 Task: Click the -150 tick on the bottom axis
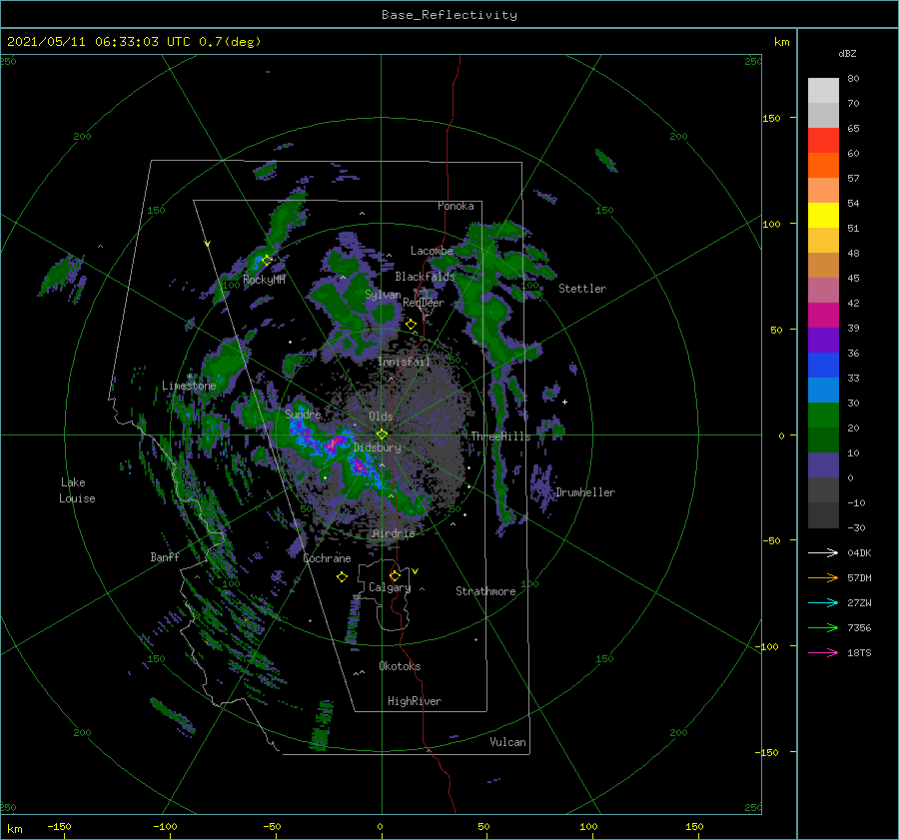click(59, 827)
